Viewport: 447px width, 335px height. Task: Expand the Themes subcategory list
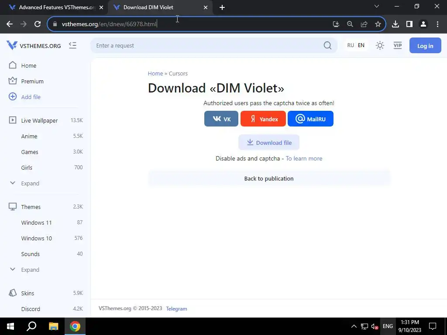30,270
